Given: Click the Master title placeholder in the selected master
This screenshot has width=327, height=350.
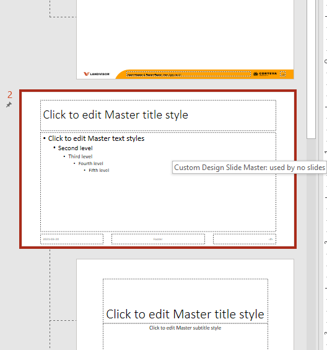Looking at the screenshot, I should (158, 115).
